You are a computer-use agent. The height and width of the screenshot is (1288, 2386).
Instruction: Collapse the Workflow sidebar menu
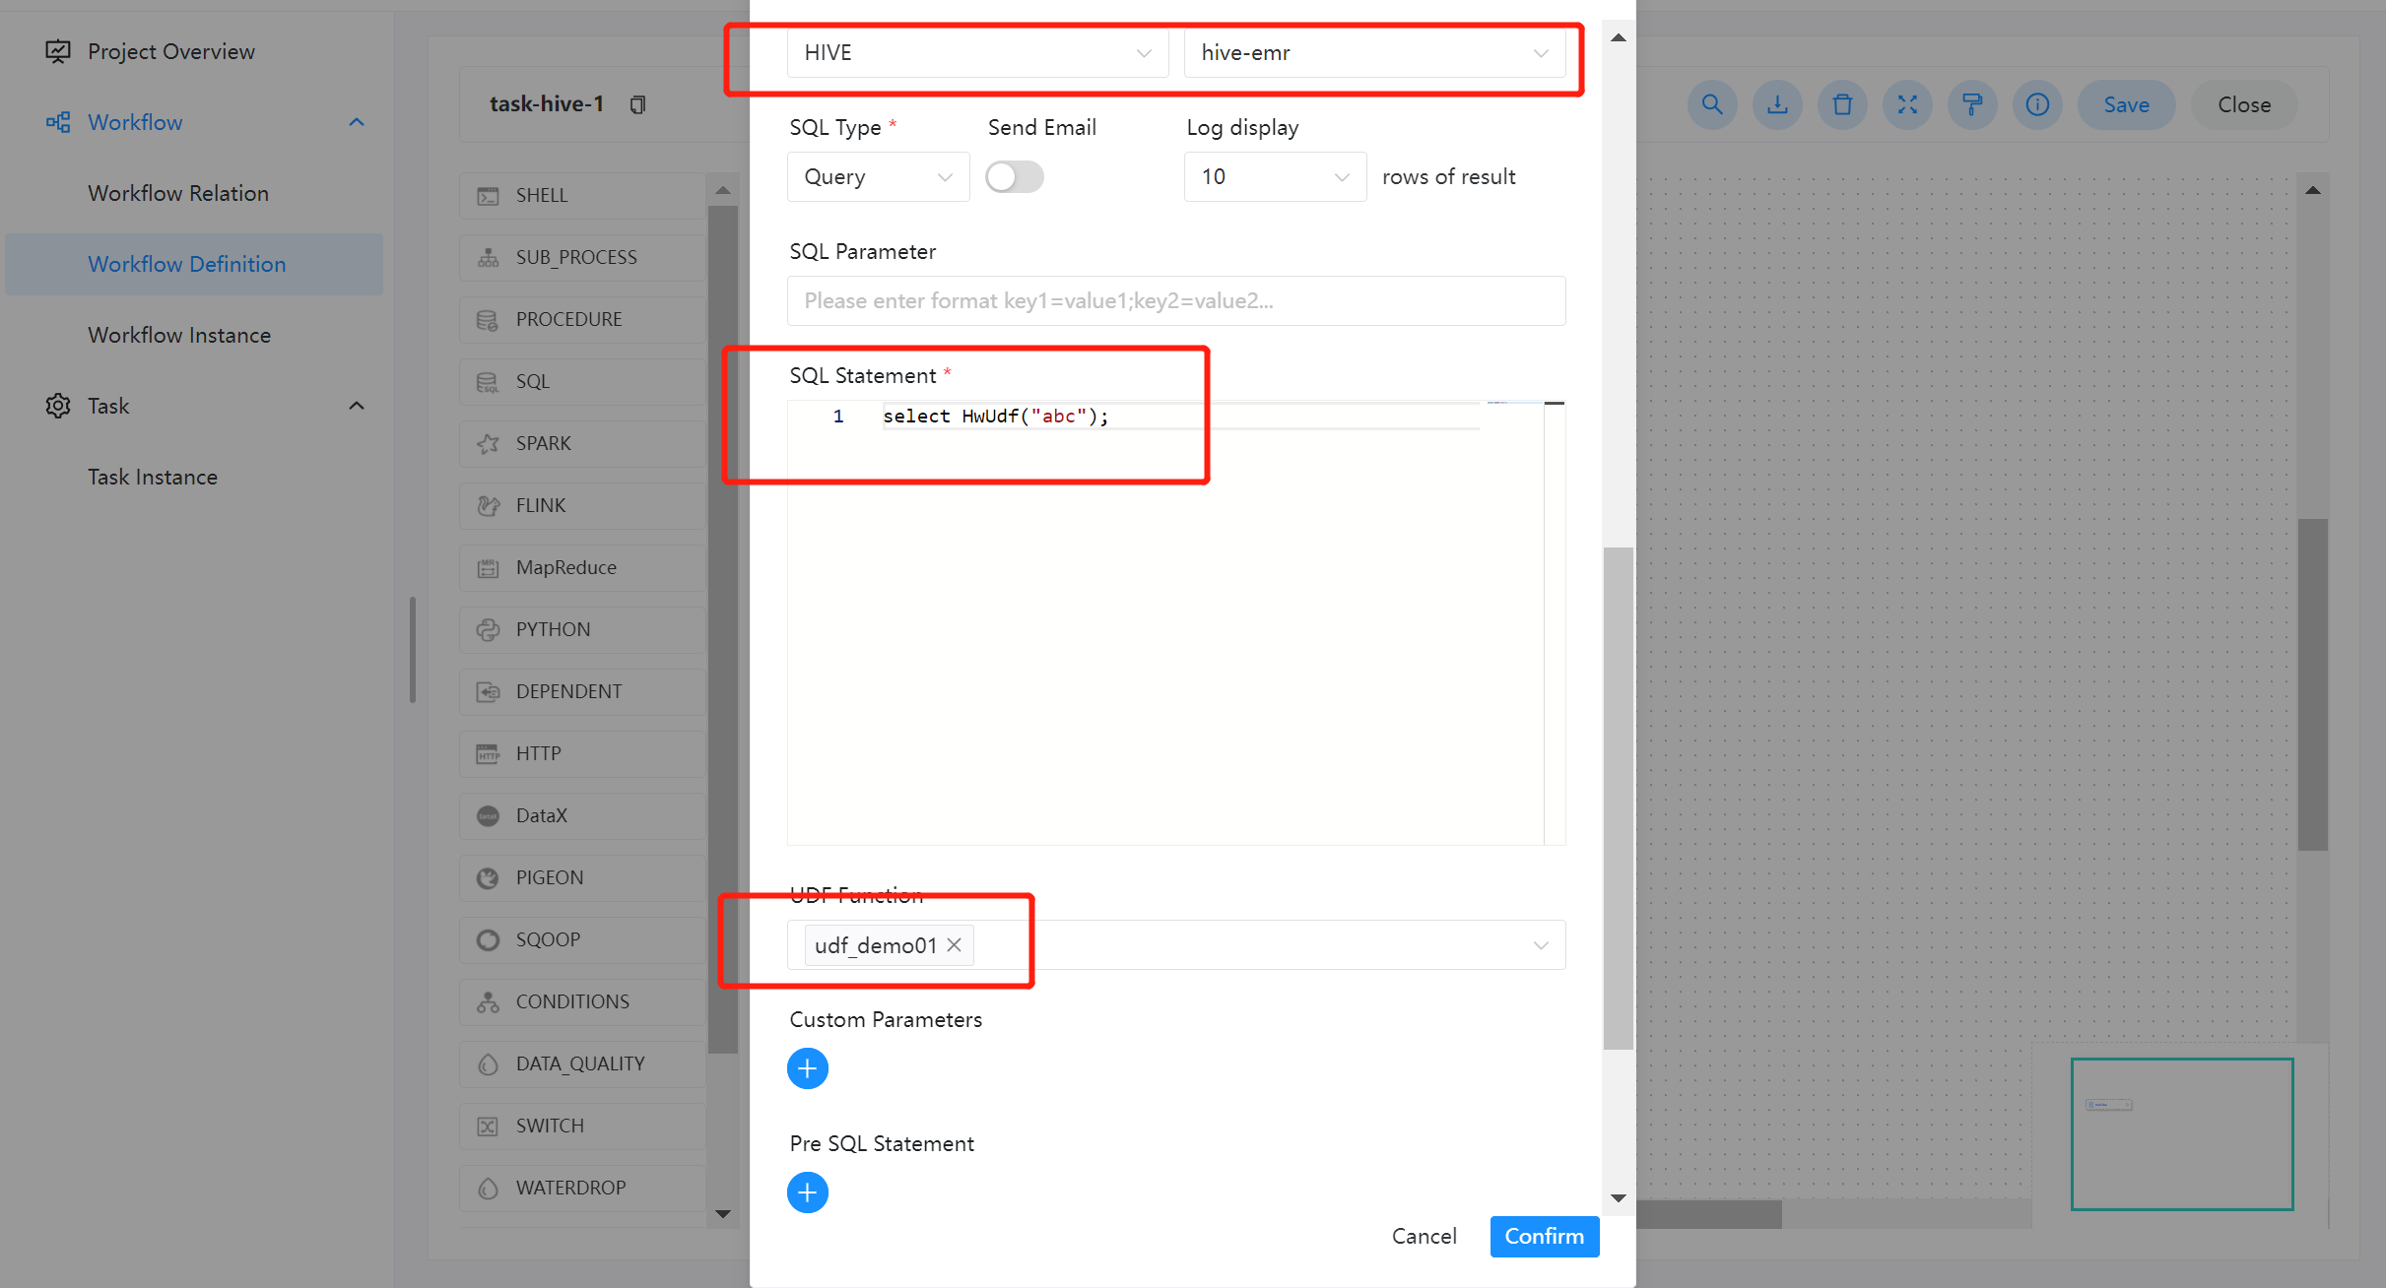[x=357, y=122]
